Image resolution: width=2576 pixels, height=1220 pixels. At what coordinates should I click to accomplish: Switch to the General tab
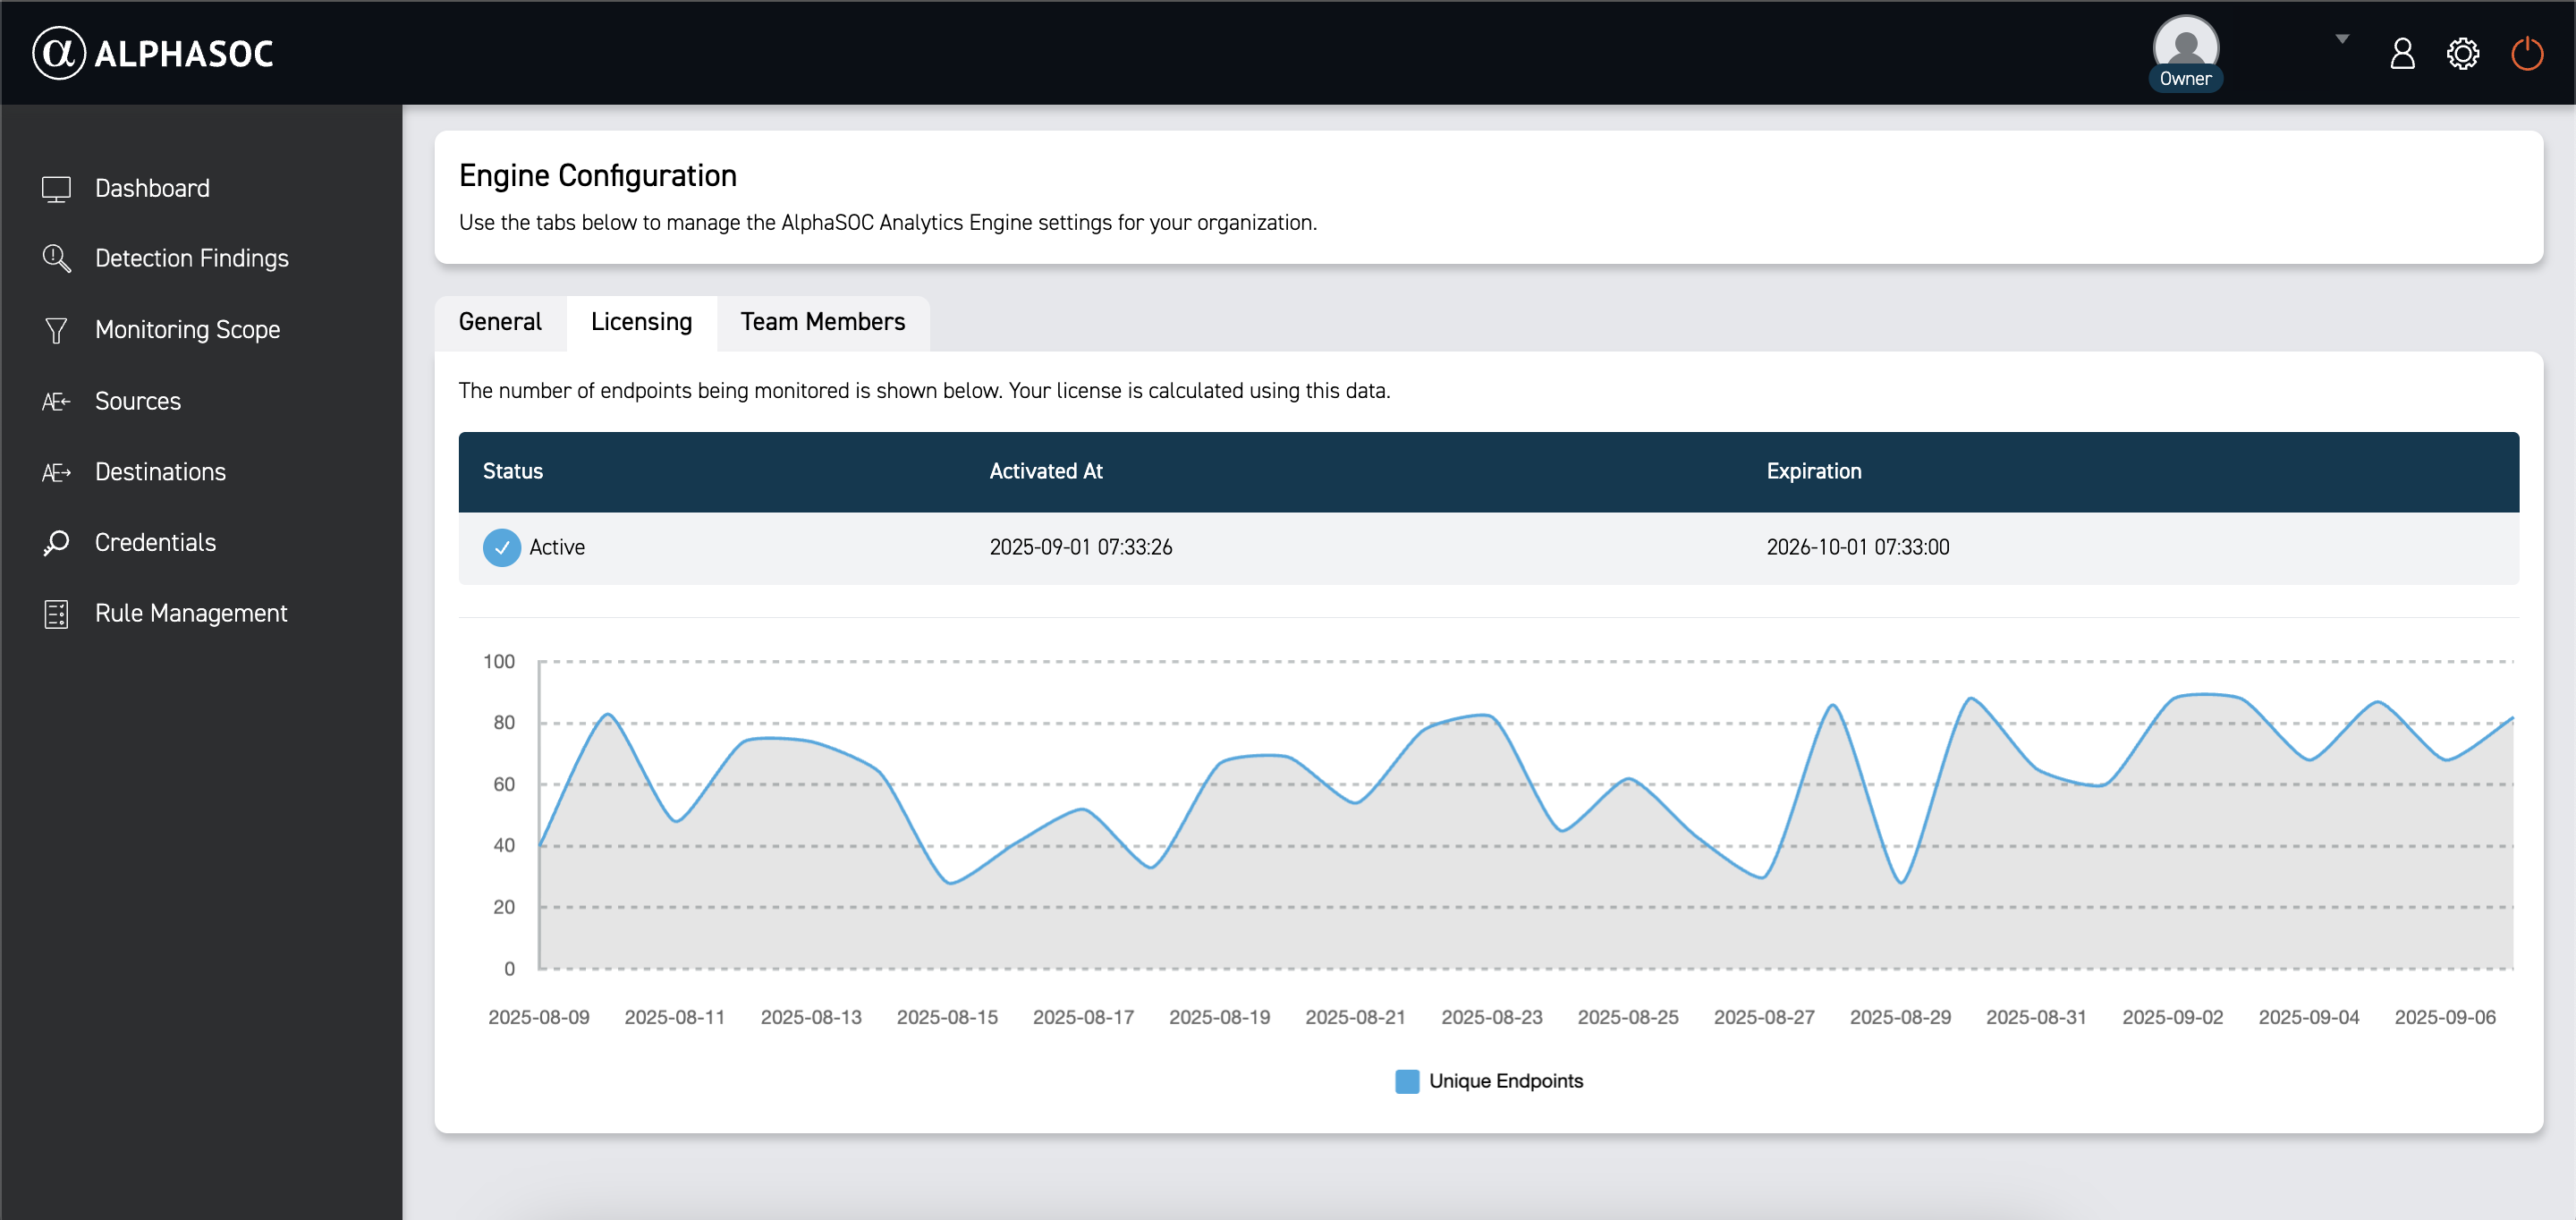500,322
